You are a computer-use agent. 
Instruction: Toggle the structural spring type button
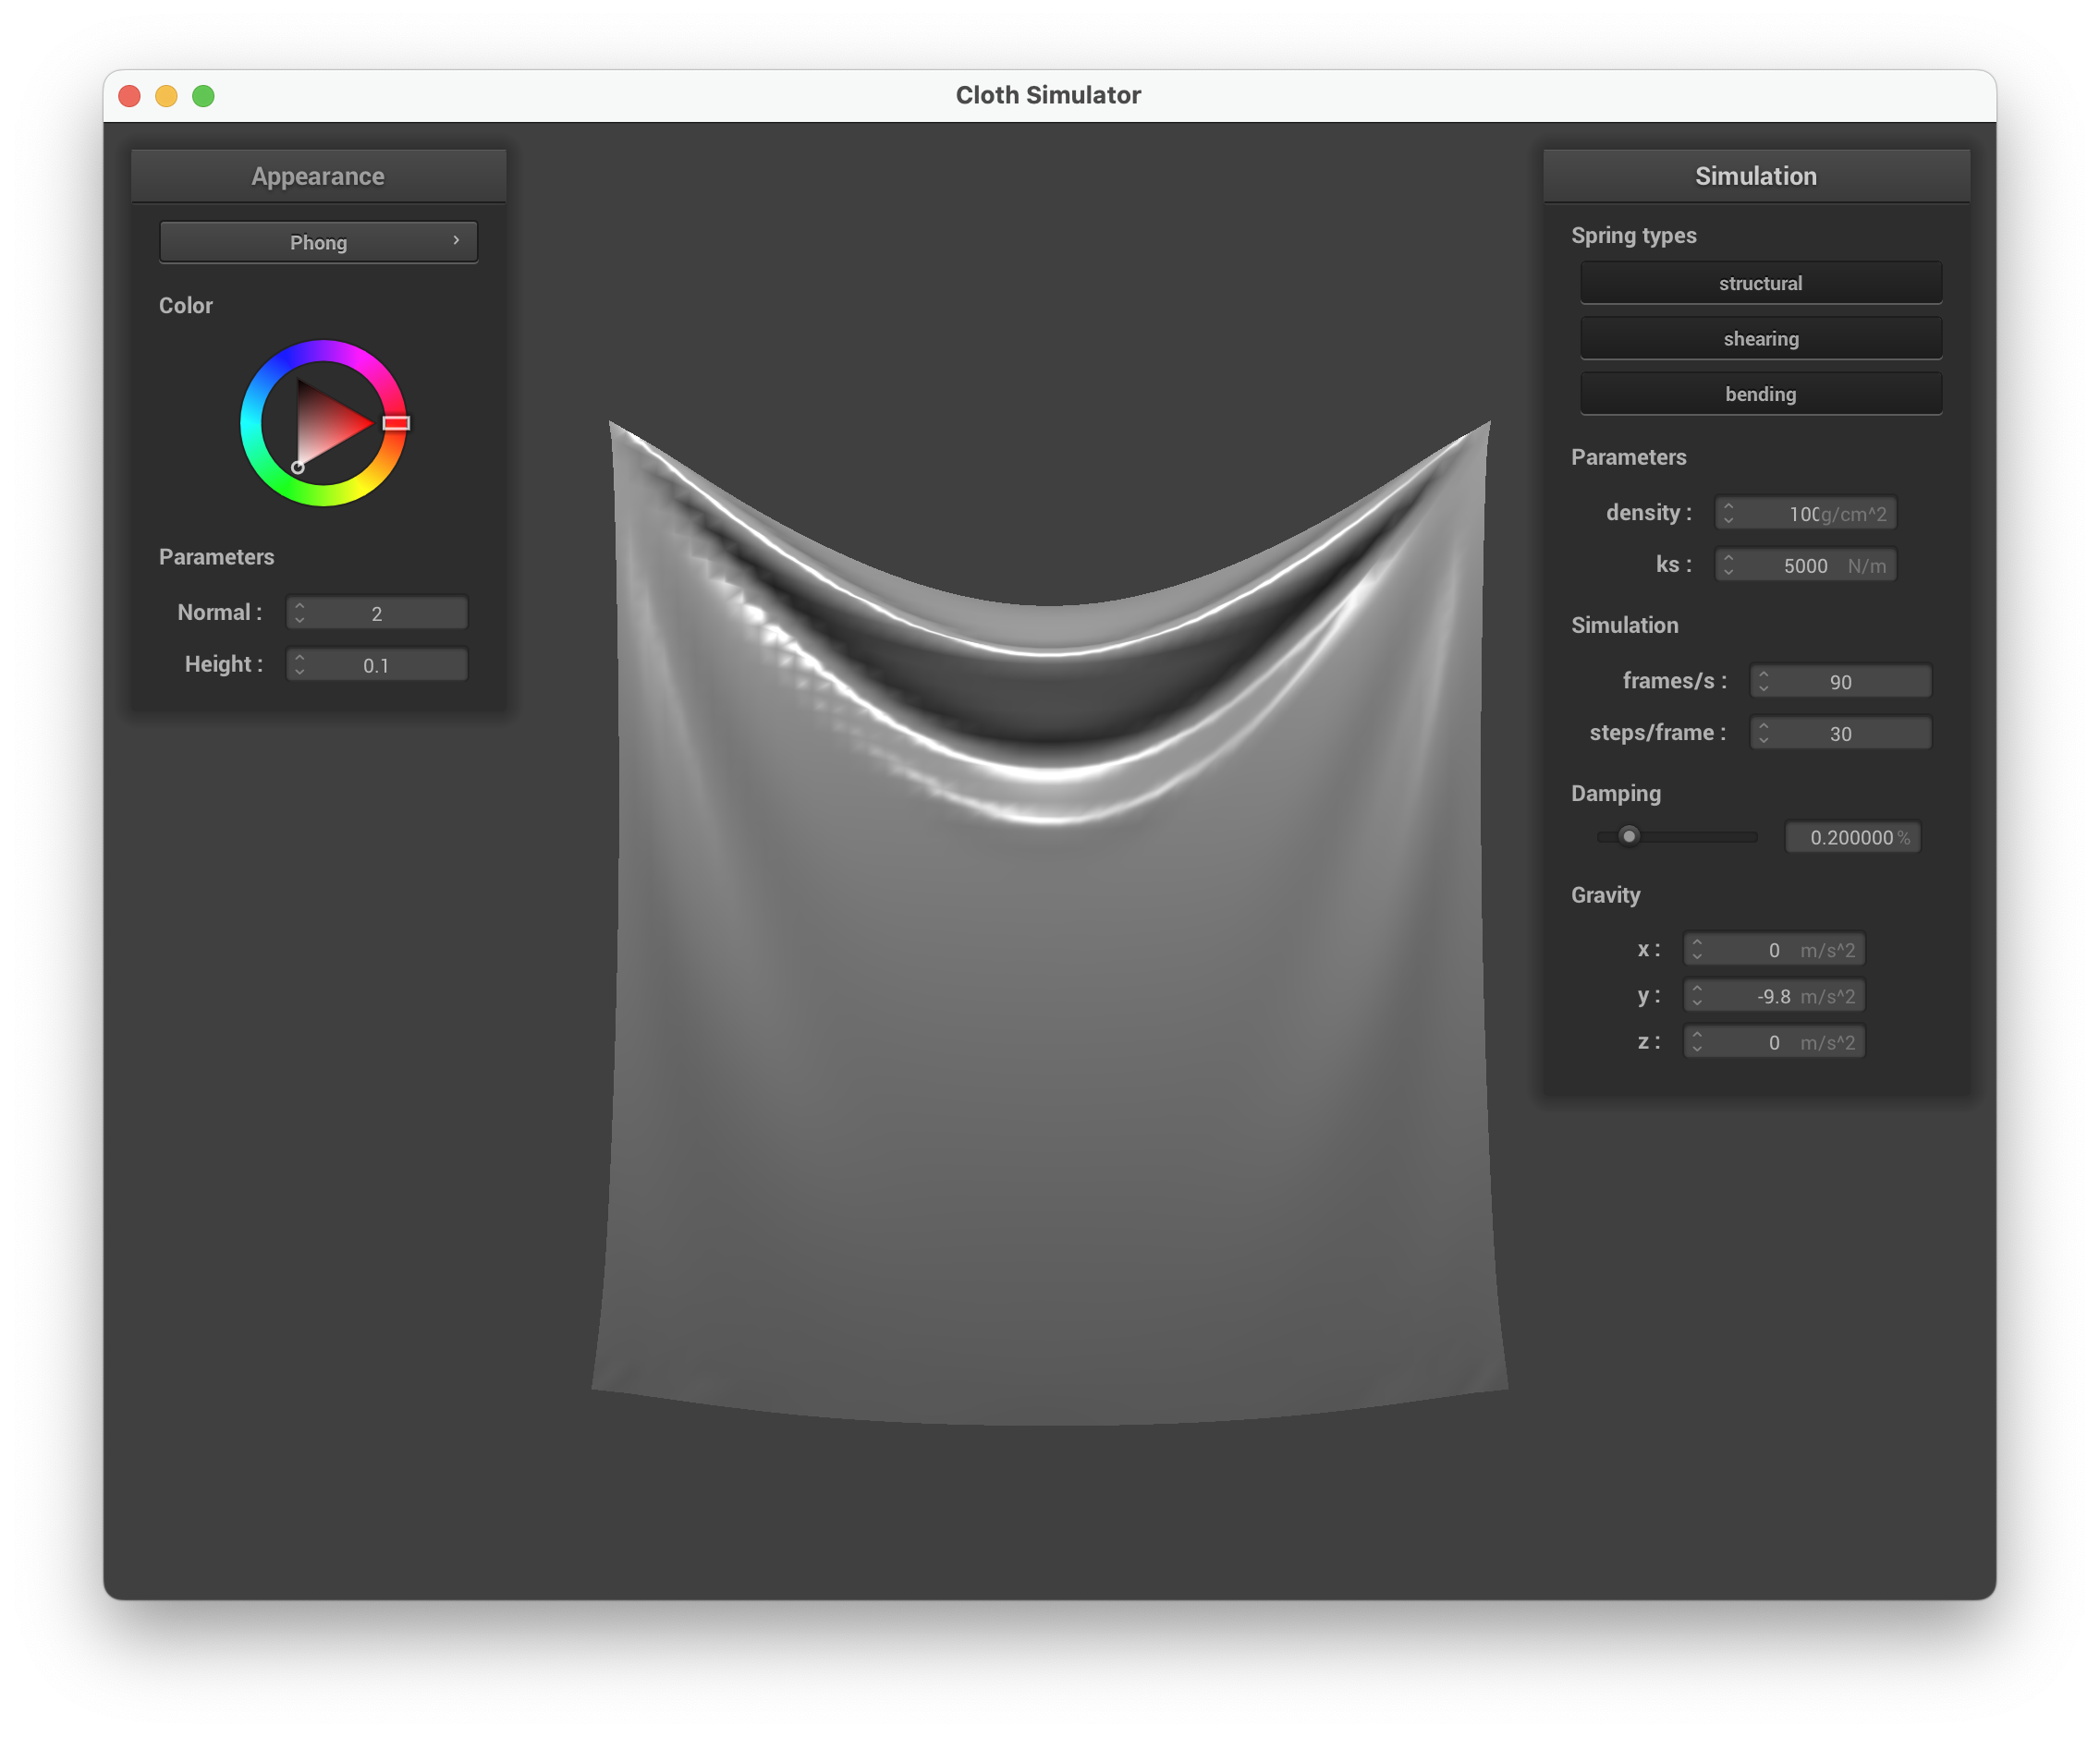1760,283
